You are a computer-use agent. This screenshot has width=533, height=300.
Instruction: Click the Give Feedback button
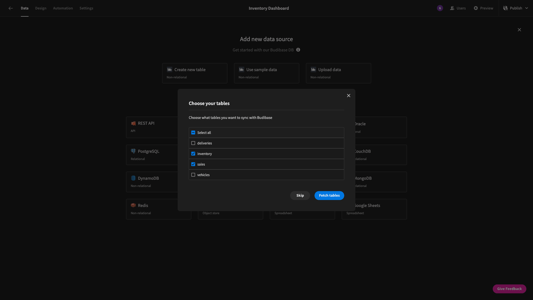[509, 289]
